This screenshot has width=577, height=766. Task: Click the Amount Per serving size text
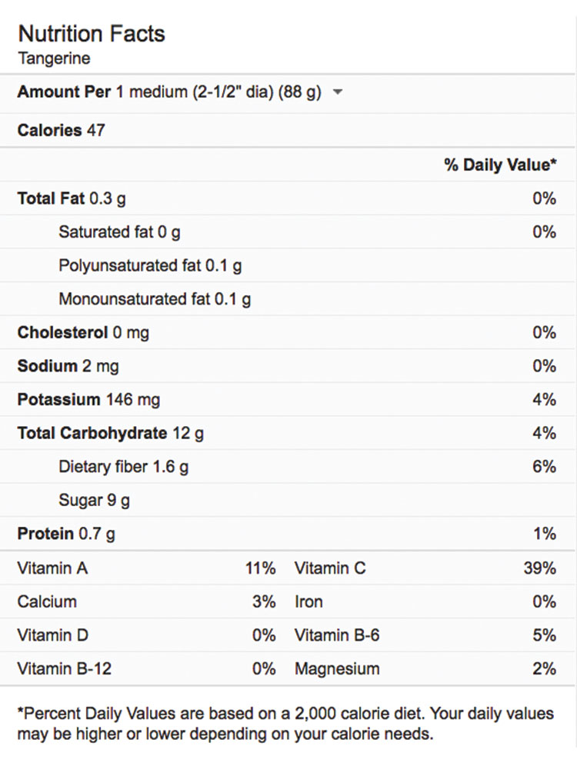[169, 92]
